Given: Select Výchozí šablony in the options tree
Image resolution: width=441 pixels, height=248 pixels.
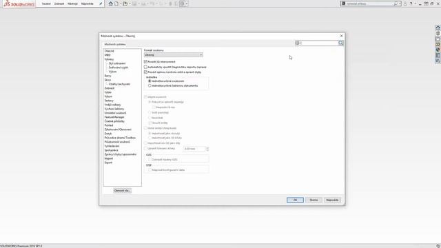Looking at the screenshot, I should (114, 109).
